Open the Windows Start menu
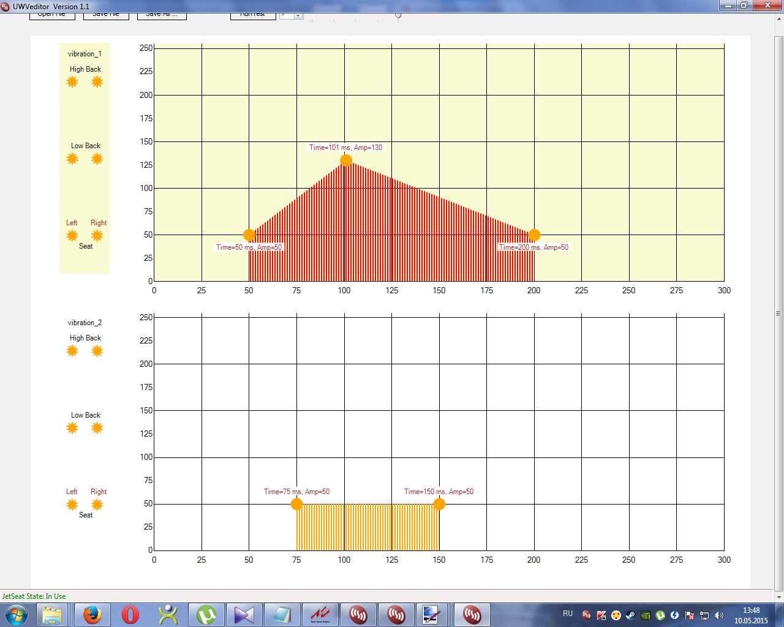Image resolution: width=784 pixels, height=627 pixels. point(17,614)
